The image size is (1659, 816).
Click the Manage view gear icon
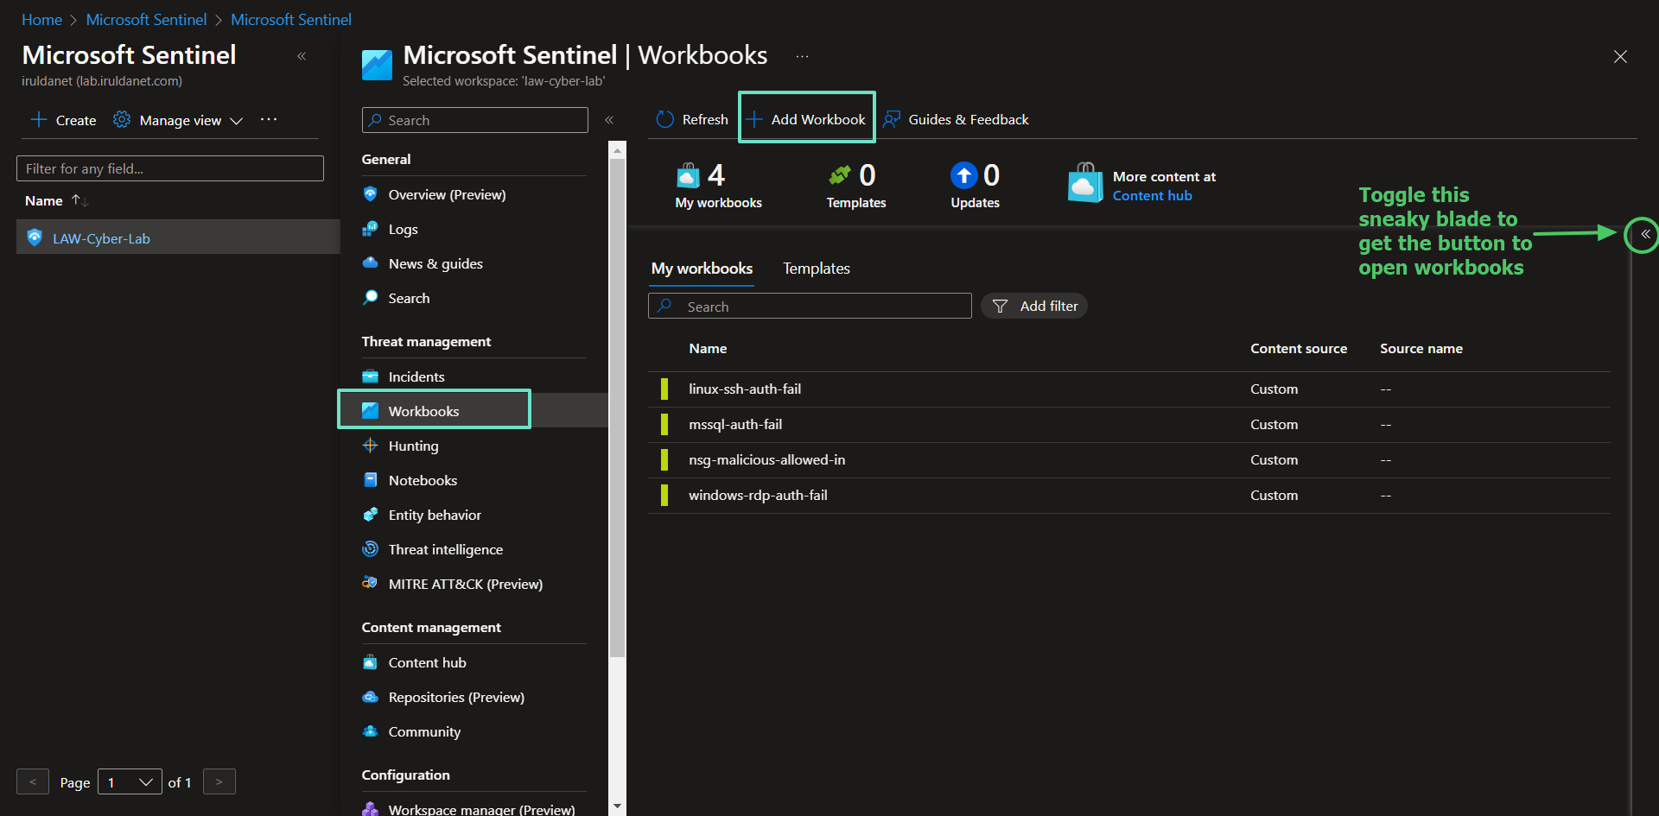point(122,119)
